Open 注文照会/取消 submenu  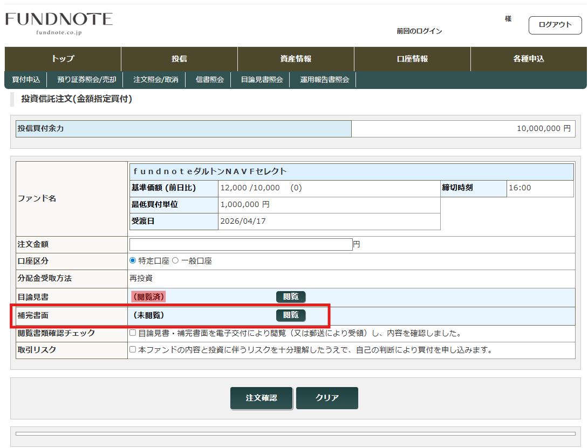(x=155, y=80)
